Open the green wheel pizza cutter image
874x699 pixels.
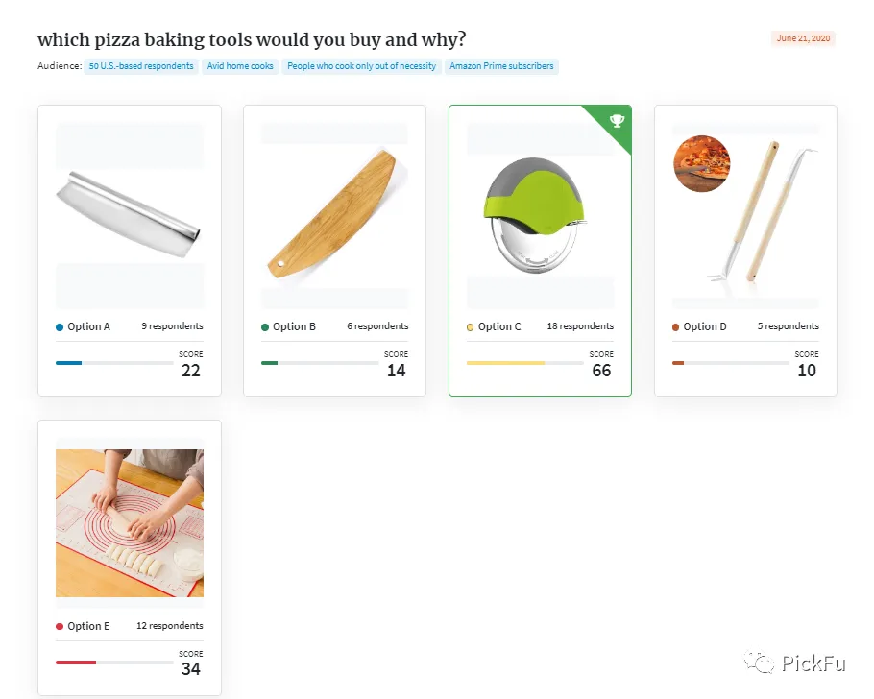535,215
